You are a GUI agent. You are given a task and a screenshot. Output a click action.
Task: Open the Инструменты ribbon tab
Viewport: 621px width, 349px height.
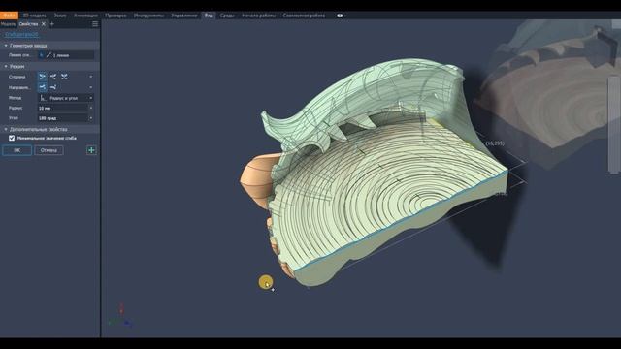148,16
